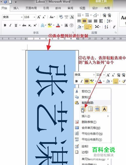Screen dimensions: 126x165
Task: Click Grow Font on the mini toolbar
Action: pyautogui.click(x=108, y=75)
